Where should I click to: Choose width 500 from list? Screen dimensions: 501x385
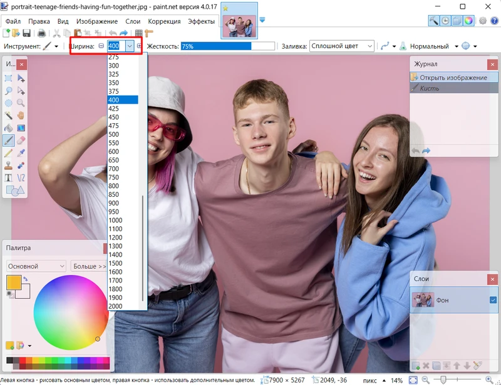click(x=123, y=134)
